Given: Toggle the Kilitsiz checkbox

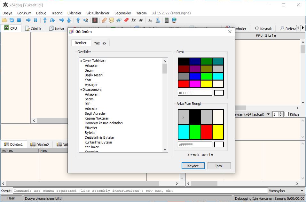Looking at the screenshot, I should [x=287, y=114].
